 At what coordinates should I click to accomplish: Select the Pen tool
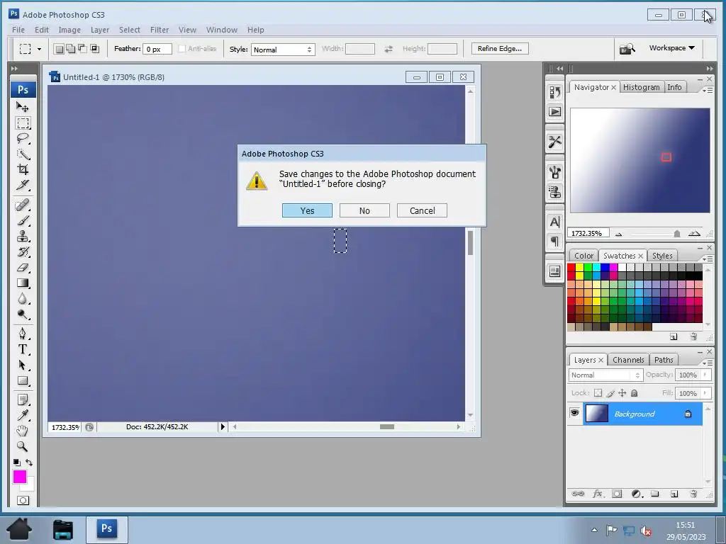click(22, 334)
